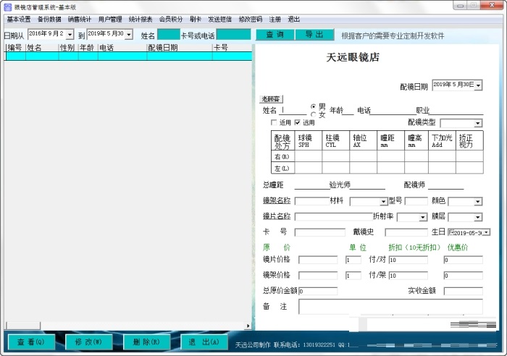Viewport: 507px width, 356px height.
Task: Click the 注册 menu item
Action: coord(275,20)
